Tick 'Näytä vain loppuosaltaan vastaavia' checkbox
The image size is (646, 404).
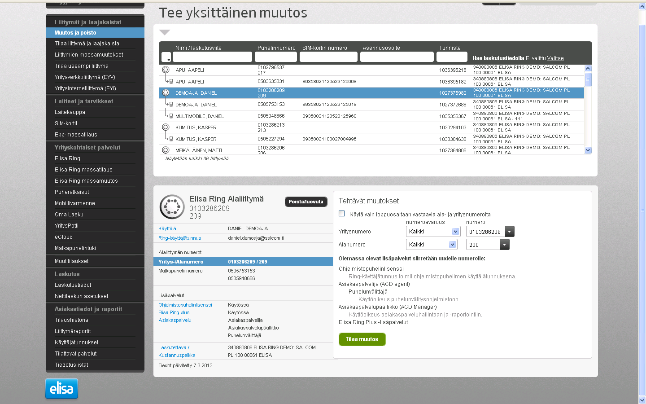(342, 214)
